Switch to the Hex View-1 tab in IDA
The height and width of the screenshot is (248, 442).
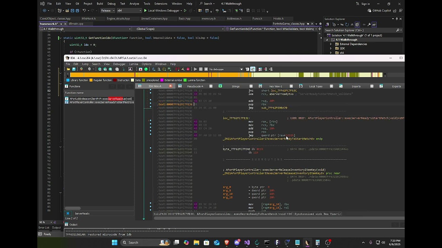point(276,86)
